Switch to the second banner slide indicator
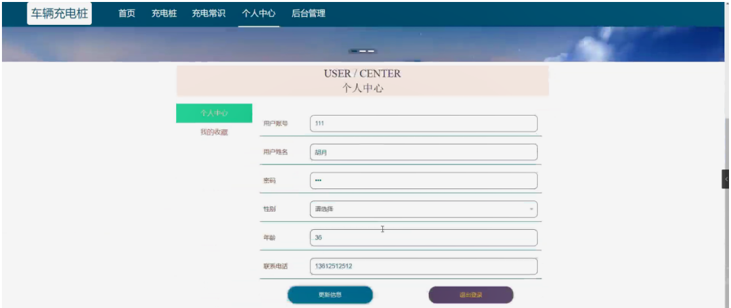Screen dimensions: 731x308 [363, 51]
